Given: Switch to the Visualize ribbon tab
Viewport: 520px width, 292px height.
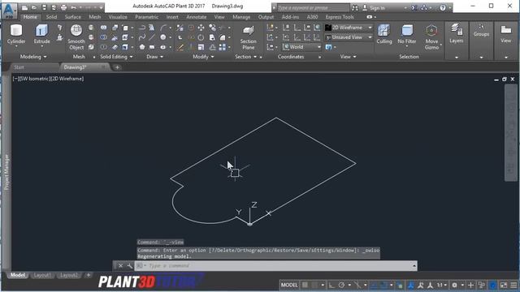Looking at the screenshot, I should (118, 17).
